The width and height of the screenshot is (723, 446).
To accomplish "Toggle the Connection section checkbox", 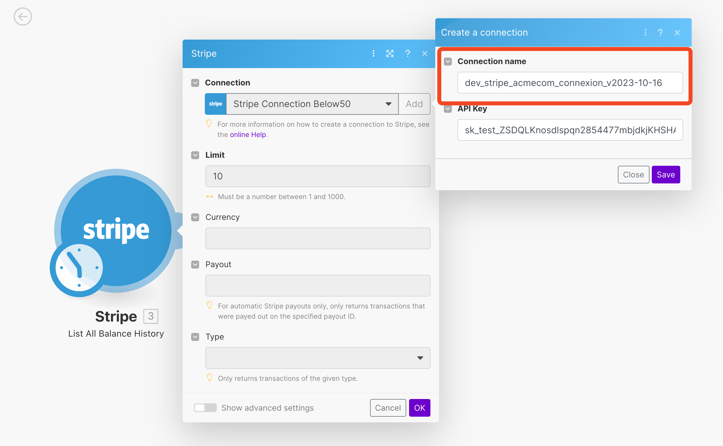I will (x=196, y=83).
